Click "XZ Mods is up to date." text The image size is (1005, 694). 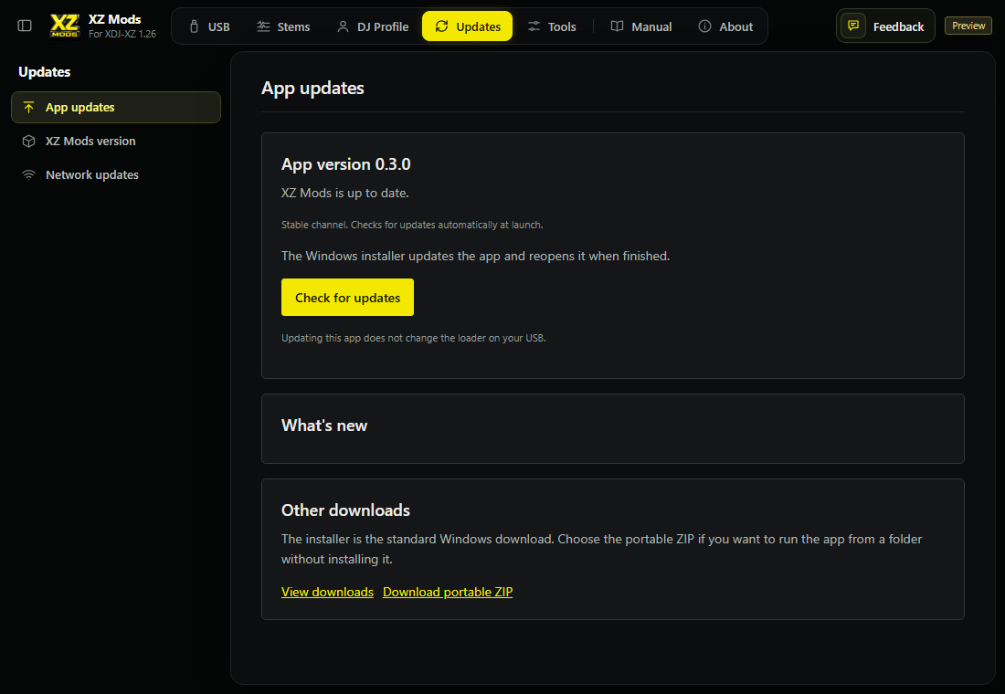(x=344, y=193)
